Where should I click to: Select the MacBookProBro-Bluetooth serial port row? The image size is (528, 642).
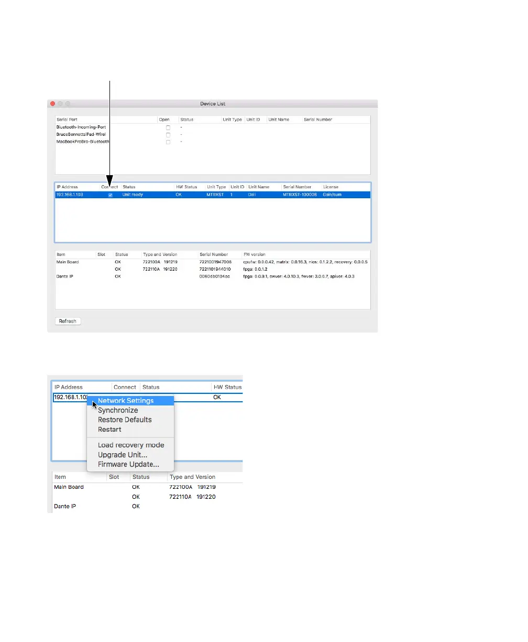pyautogui.click(x=213, y=142)
